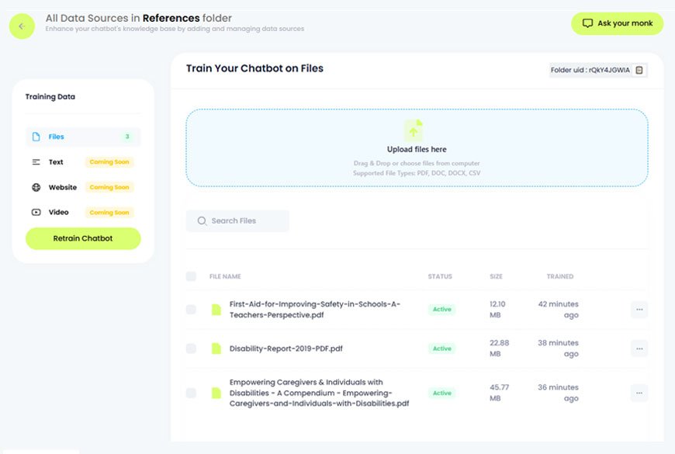Click the Empowering Caregivers PDF file icon

[216, 393]
